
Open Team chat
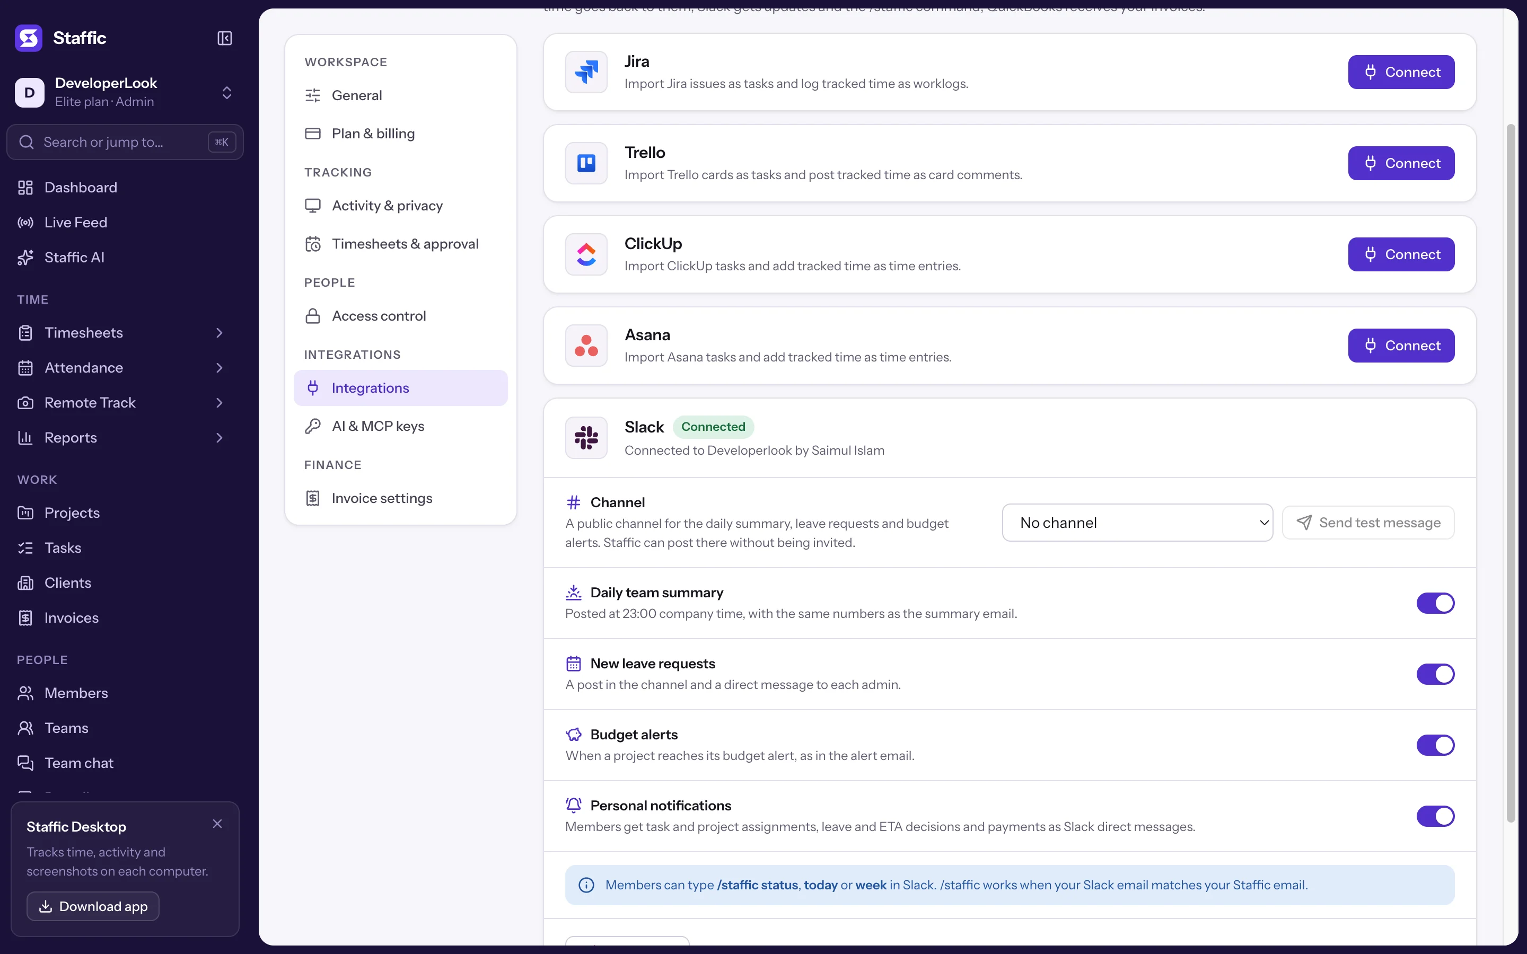(x=125, y=763)
